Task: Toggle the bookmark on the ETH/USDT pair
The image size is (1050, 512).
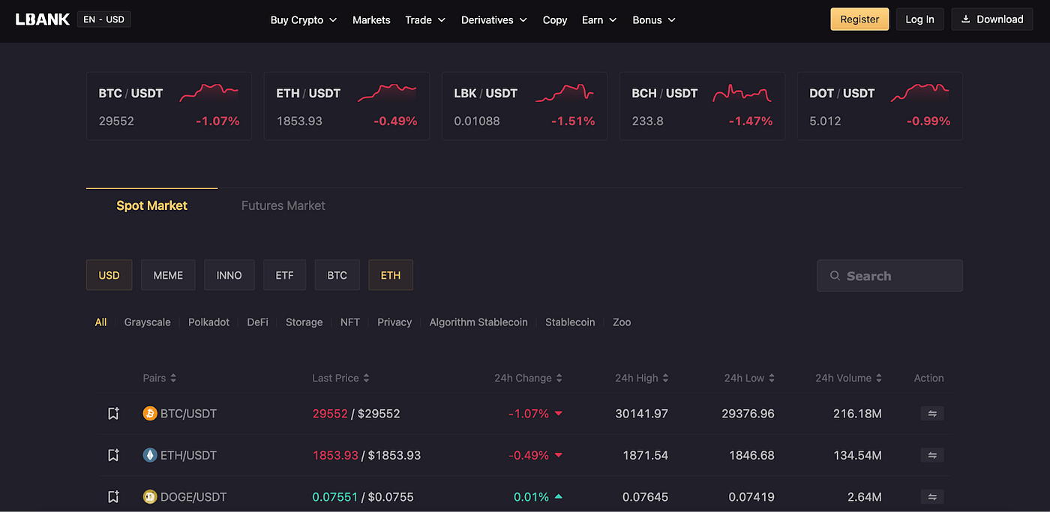Action: coord(113,455)
